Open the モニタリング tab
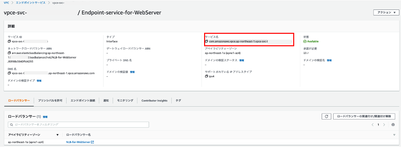The width and height of the screenshot is (401, 147). (x=125, y=100)
